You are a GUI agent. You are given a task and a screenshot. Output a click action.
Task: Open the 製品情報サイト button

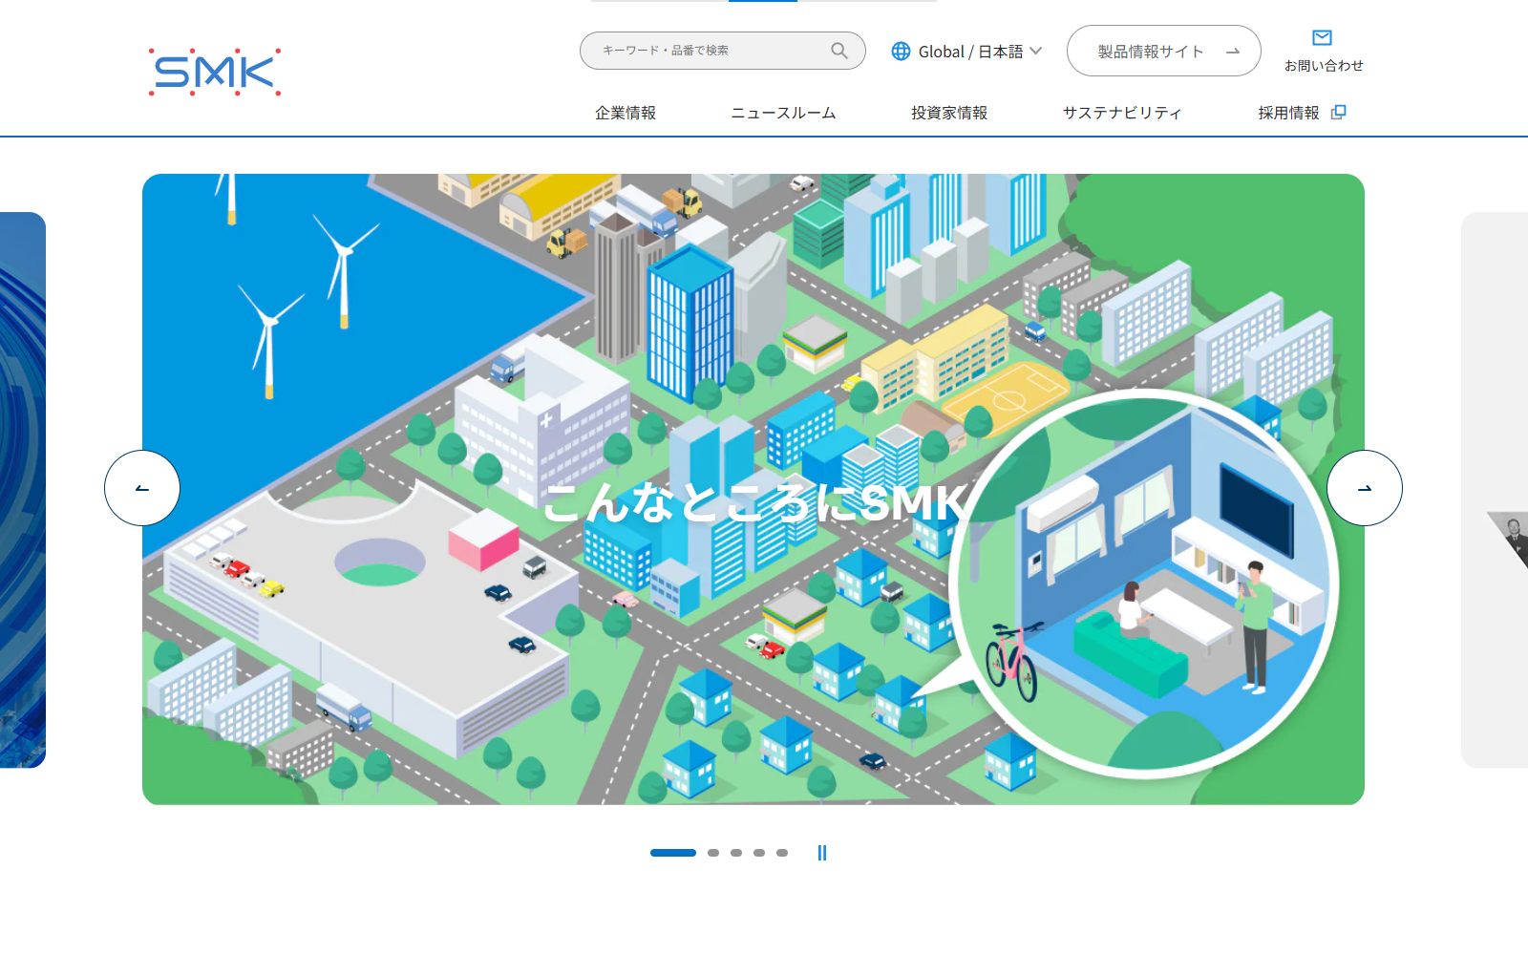pyautogui.click(x=1163, y=51)
